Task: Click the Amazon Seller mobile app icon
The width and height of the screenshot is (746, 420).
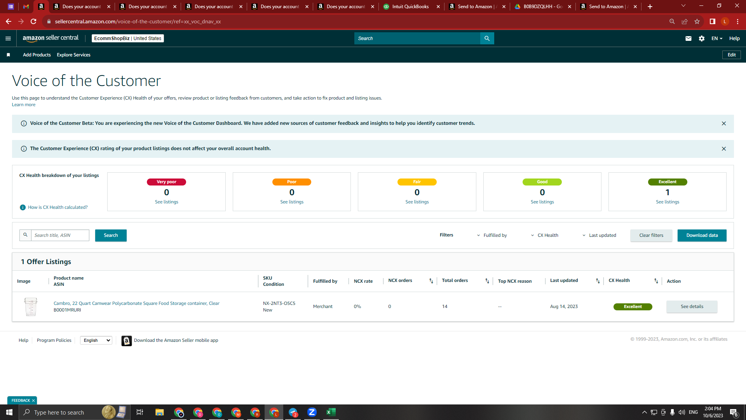Action: [x=126, y=341]
